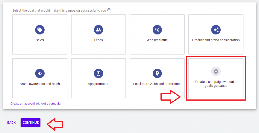The width and height of the screenshot is (259, 133).
Task: Open the help question mark next to goal prompt
Action: tap(109, 10)
